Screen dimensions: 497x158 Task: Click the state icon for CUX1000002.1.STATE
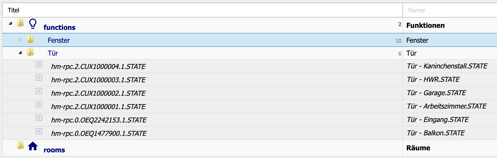click(x=39, y=91)
